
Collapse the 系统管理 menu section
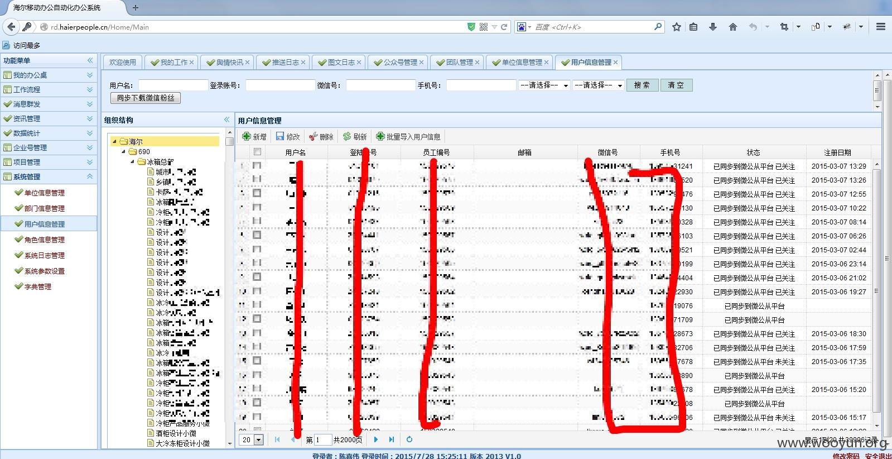coord(90,176)
